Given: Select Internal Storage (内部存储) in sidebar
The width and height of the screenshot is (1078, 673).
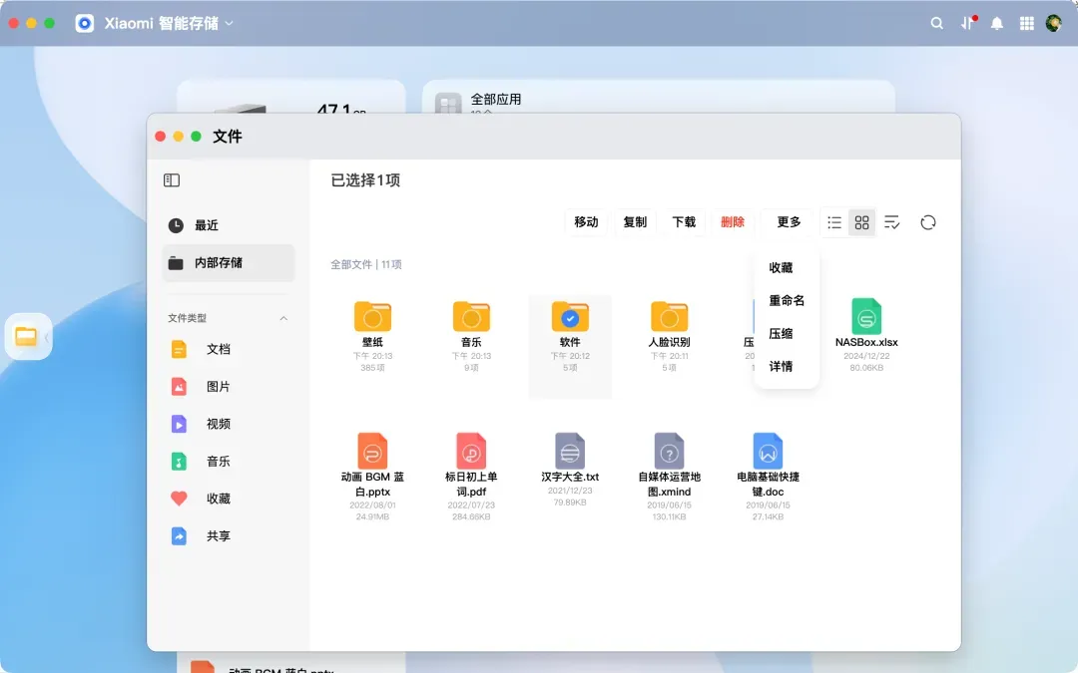Looking at the screenshot, I should (x=229, y=263).
